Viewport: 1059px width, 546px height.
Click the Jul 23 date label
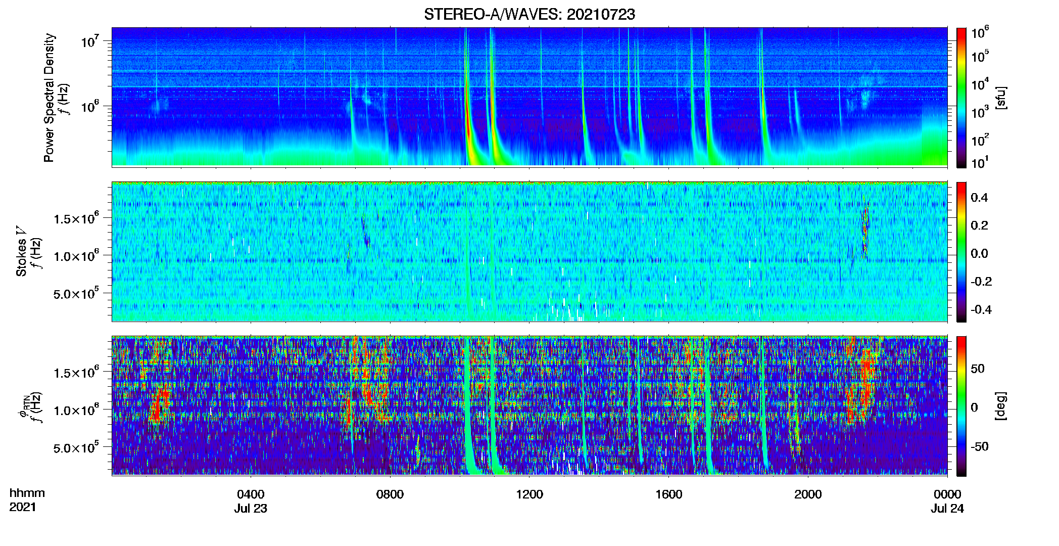coord(251,509)
